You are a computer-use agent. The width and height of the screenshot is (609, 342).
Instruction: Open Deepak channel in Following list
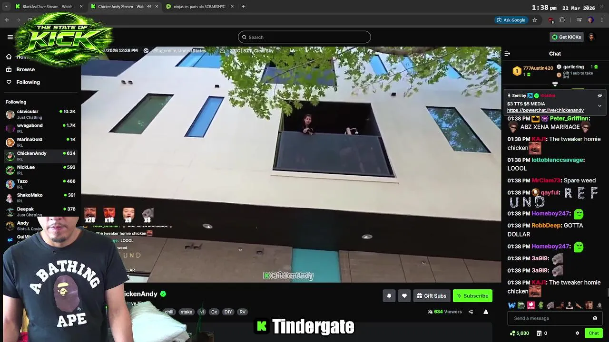[40, 211]
